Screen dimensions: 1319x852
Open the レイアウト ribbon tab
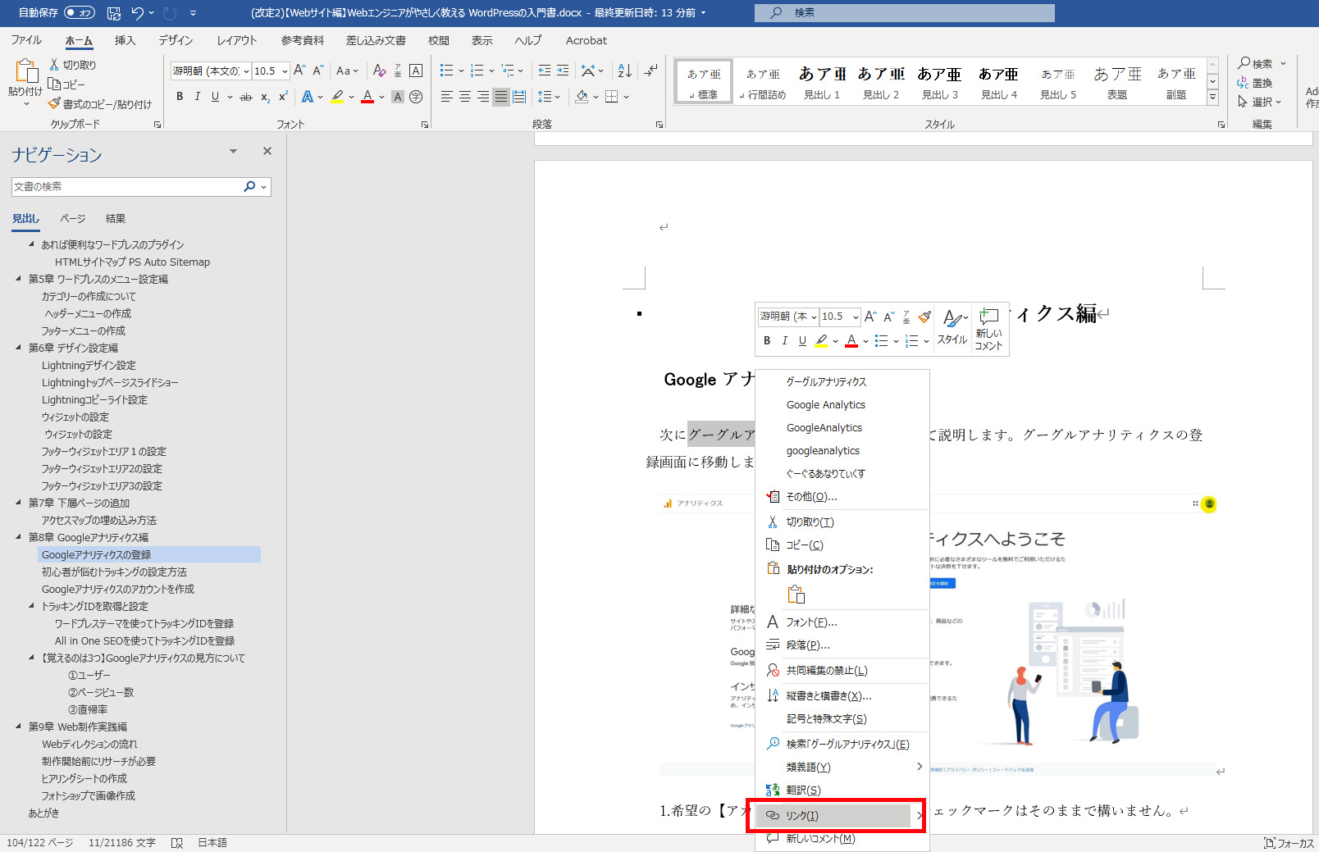237,40
